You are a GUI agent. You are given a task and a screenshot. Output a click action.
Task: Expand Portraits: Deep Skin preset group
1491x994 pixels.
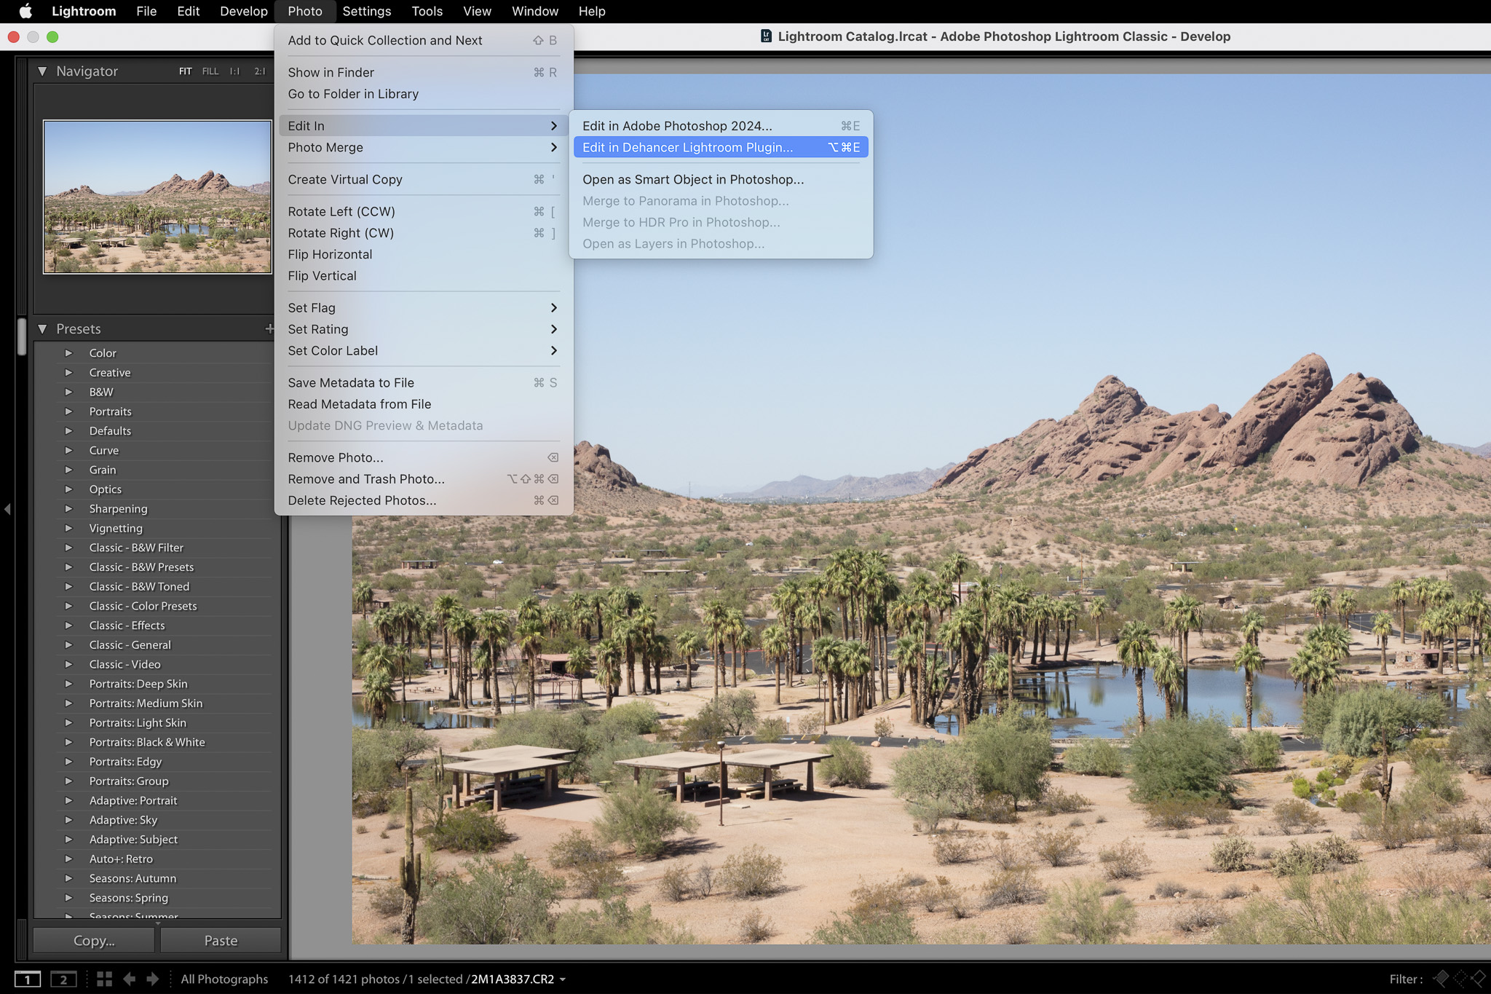[69, 684]
